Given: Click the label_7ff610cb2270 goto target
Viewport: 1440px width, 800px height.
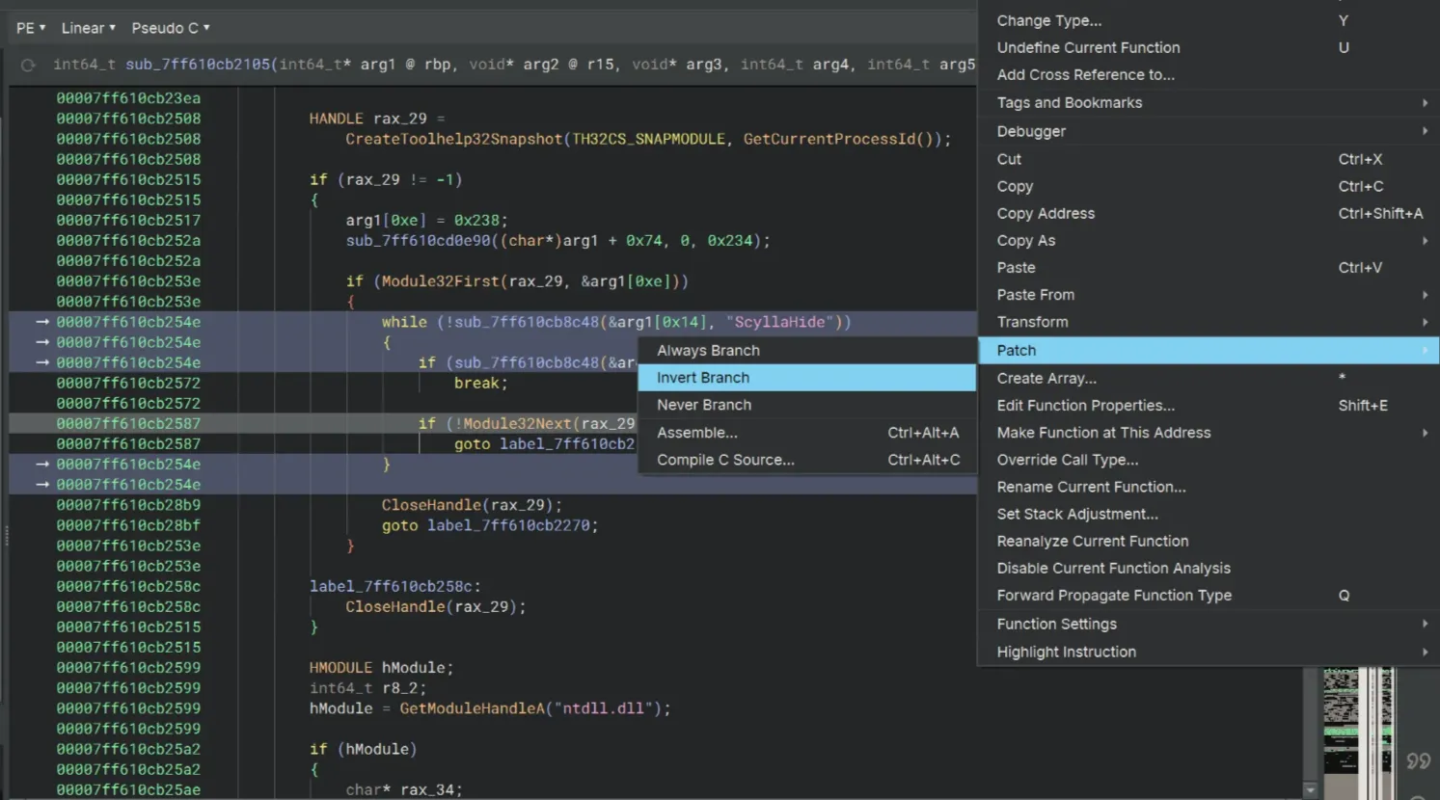Looking at the screenshot, I should [508, 525].
